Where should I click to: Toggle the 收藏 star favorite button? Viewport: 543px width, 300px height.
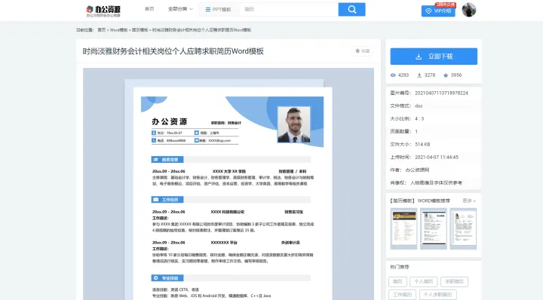(363, 51)
